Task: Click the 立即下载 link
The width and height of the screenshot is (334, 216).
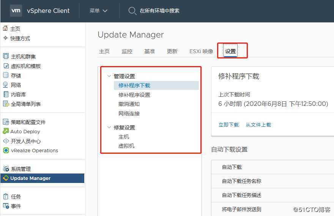Action: (228, 125)
